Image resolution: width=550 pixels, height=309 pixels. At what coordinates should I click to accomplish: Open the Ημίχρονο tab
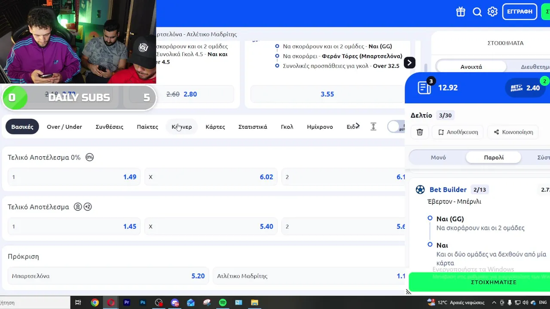(x=320, y=127)
